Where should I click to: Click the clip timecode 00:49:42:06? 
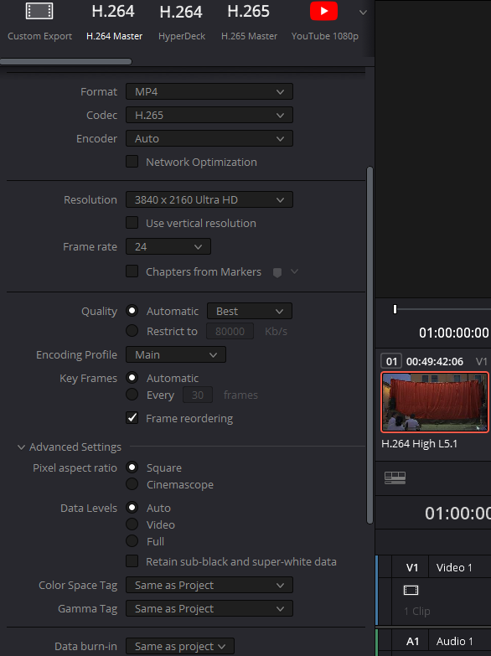click(x=435, y=361)
